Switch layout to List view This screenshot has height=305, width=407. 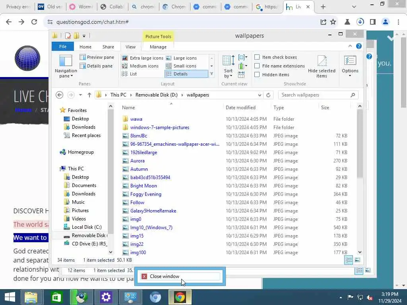click(129, 74)
